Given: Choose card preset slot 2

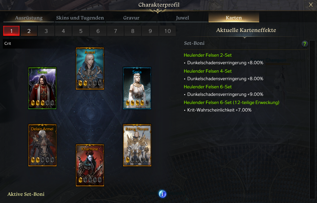Looking at the screenshot, I should 29,31.
